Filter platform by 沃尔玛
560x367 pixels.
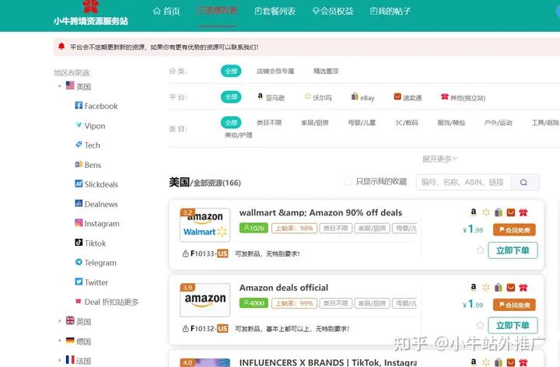pos(318,97)
